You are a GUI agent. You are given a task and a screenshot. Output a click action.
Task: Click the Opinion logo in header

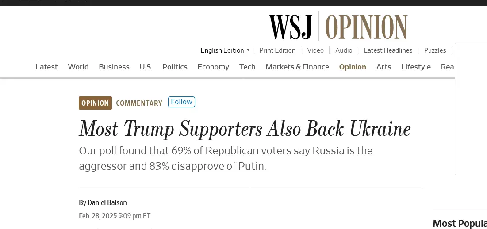point(366,27)
